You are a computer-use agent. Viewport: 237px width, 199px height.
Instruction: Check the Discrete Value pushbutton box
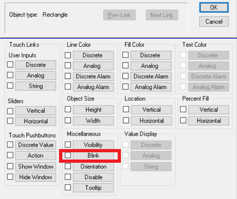(10, 145)
